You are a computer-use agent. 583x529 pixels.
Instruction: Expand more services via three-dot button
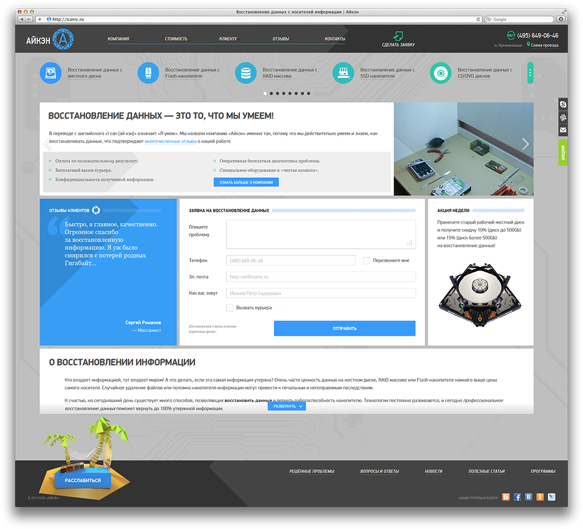530,73
